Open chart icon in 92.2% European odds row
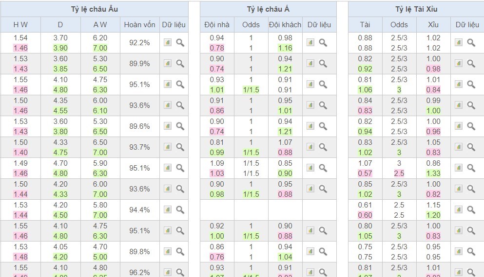Screen dimensions: 484x277 [168, 43]
